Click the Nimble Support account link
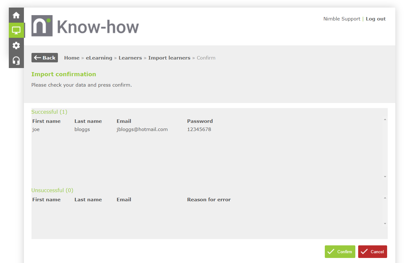 tap(342, 19)
